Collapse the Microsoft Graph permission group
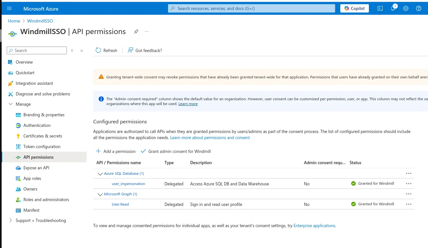Image resolution: width=428 pixels, height=248 pixels. tap(100, 194)
